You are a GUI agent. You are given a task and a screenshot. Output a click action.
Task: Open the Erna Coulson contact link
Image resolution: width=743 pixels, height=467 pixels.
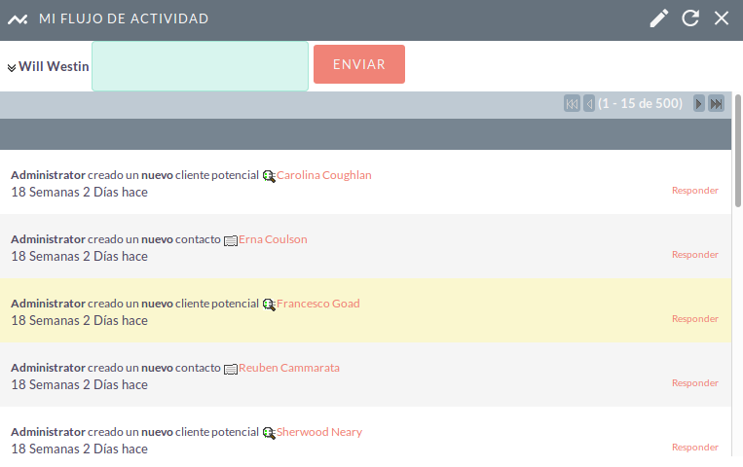click(273, 239)
